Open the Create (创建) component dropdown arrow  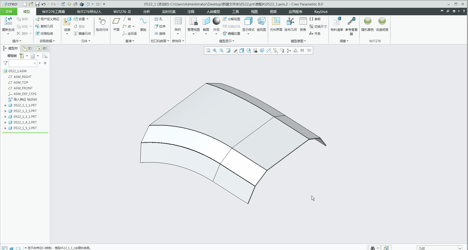click(88, 19)
